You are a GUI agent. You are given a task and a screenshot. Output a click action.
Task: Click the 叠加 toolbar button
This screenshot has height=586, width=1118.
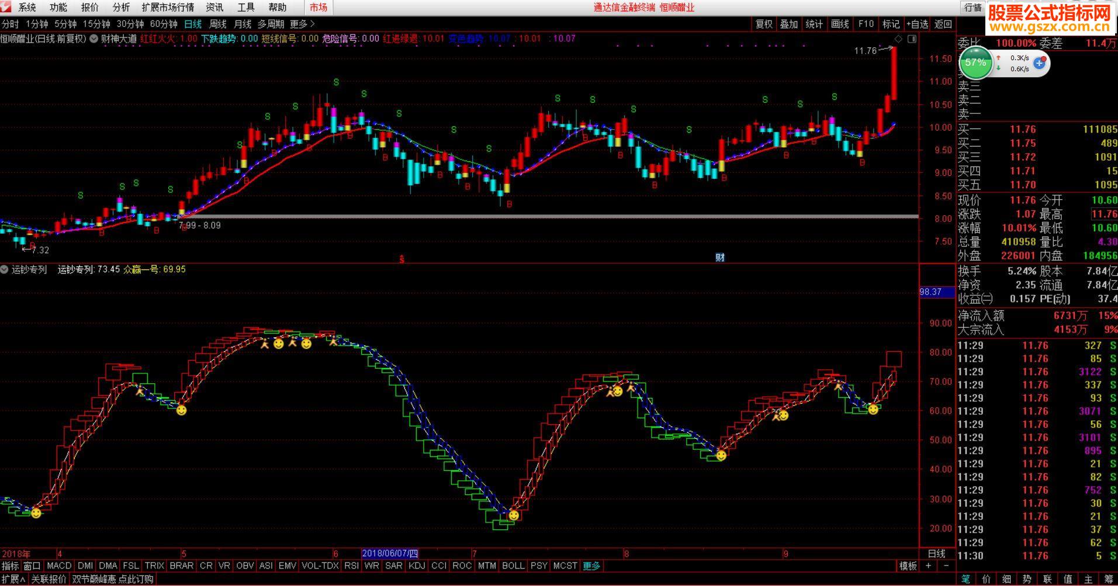pos(789,24)
